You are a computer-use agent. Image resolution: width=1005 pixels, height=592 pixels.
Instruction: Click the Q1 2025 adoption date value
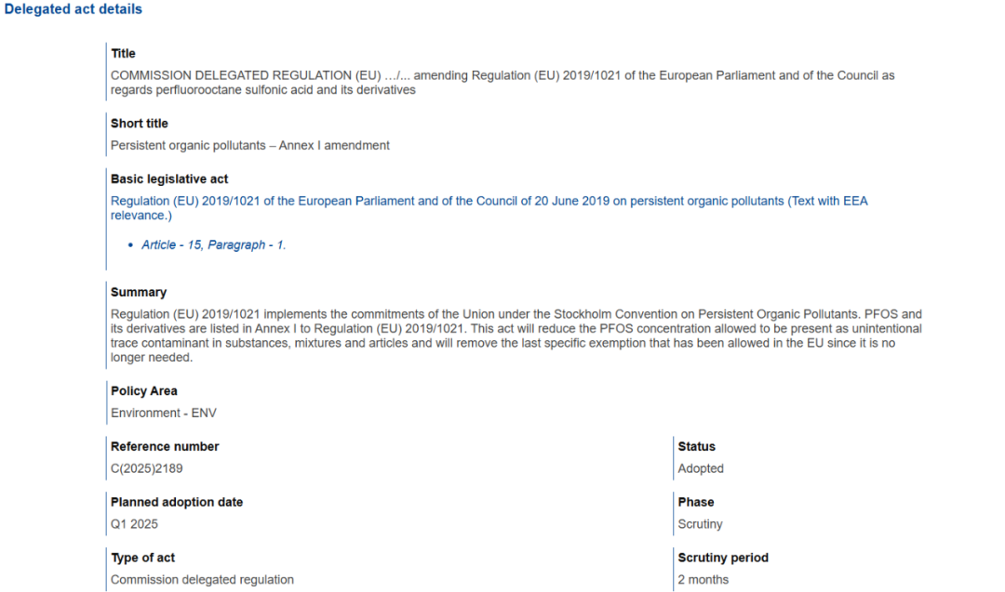(x=135, y=524)
